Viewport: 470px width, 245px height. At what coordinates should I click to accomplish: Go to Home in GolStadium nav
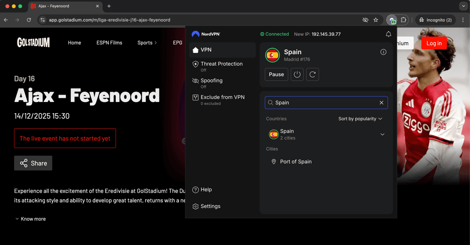74,43
